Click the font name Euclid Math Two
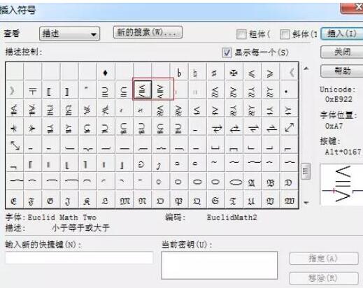 coord(62,217)
